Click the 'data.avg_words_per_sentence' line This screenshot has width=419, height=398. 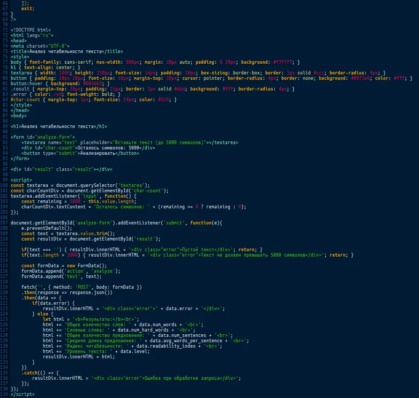coord(146,341)
